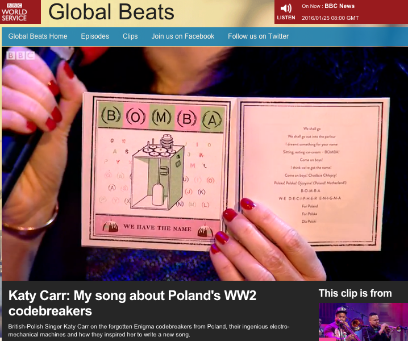Open the This clip is from thumbnail
The width and height of the screenshot is (408, 341).
[x=363, y=322]
